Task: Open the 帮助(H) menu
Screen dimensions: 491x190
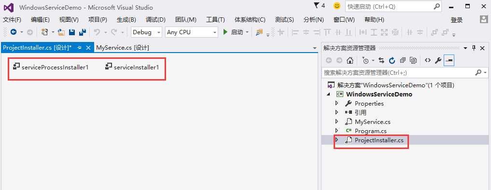Action: pos(374,20)
